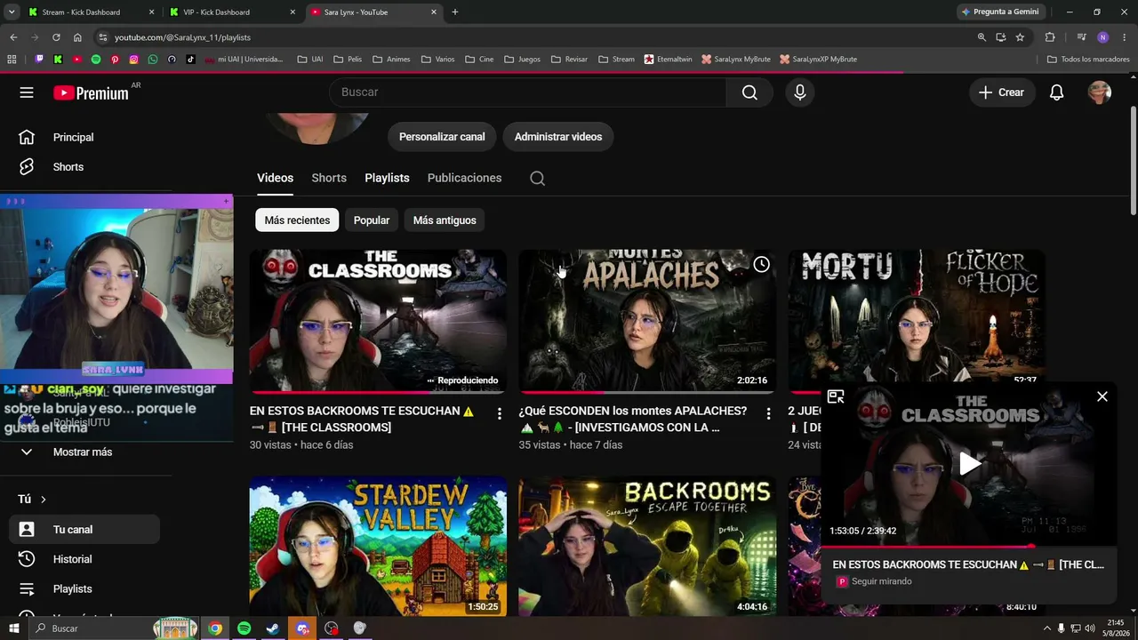
Task: Open the Spotify bookmark icon
Action: (x=96, y=60)
